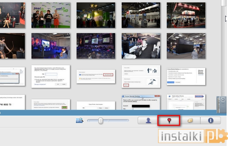This screenshot has height=146, width=228.
Task: Select the exhibition booth photo with red ceiling lights
Action: (x=186, y=15)
